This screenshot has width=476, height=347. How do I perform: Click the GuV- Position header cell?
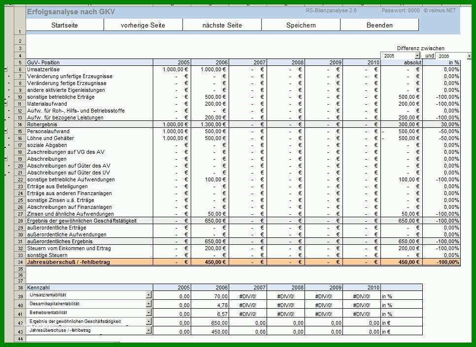click(x=90, y=62)
